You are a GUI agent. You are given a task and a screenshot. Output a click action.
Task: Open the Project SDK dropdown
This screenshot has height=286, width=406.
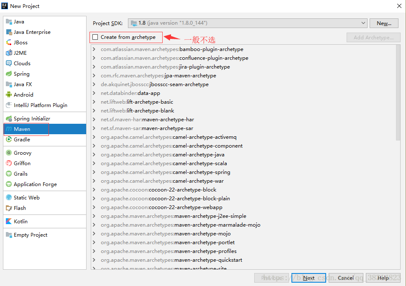coord(248,23)
